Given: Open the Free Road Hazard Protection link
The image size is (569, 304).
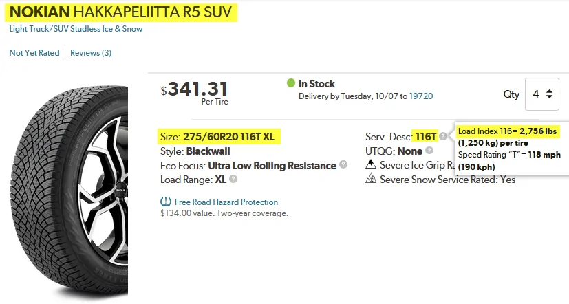Looking at the screenshot, I should (x=226, y=202).
